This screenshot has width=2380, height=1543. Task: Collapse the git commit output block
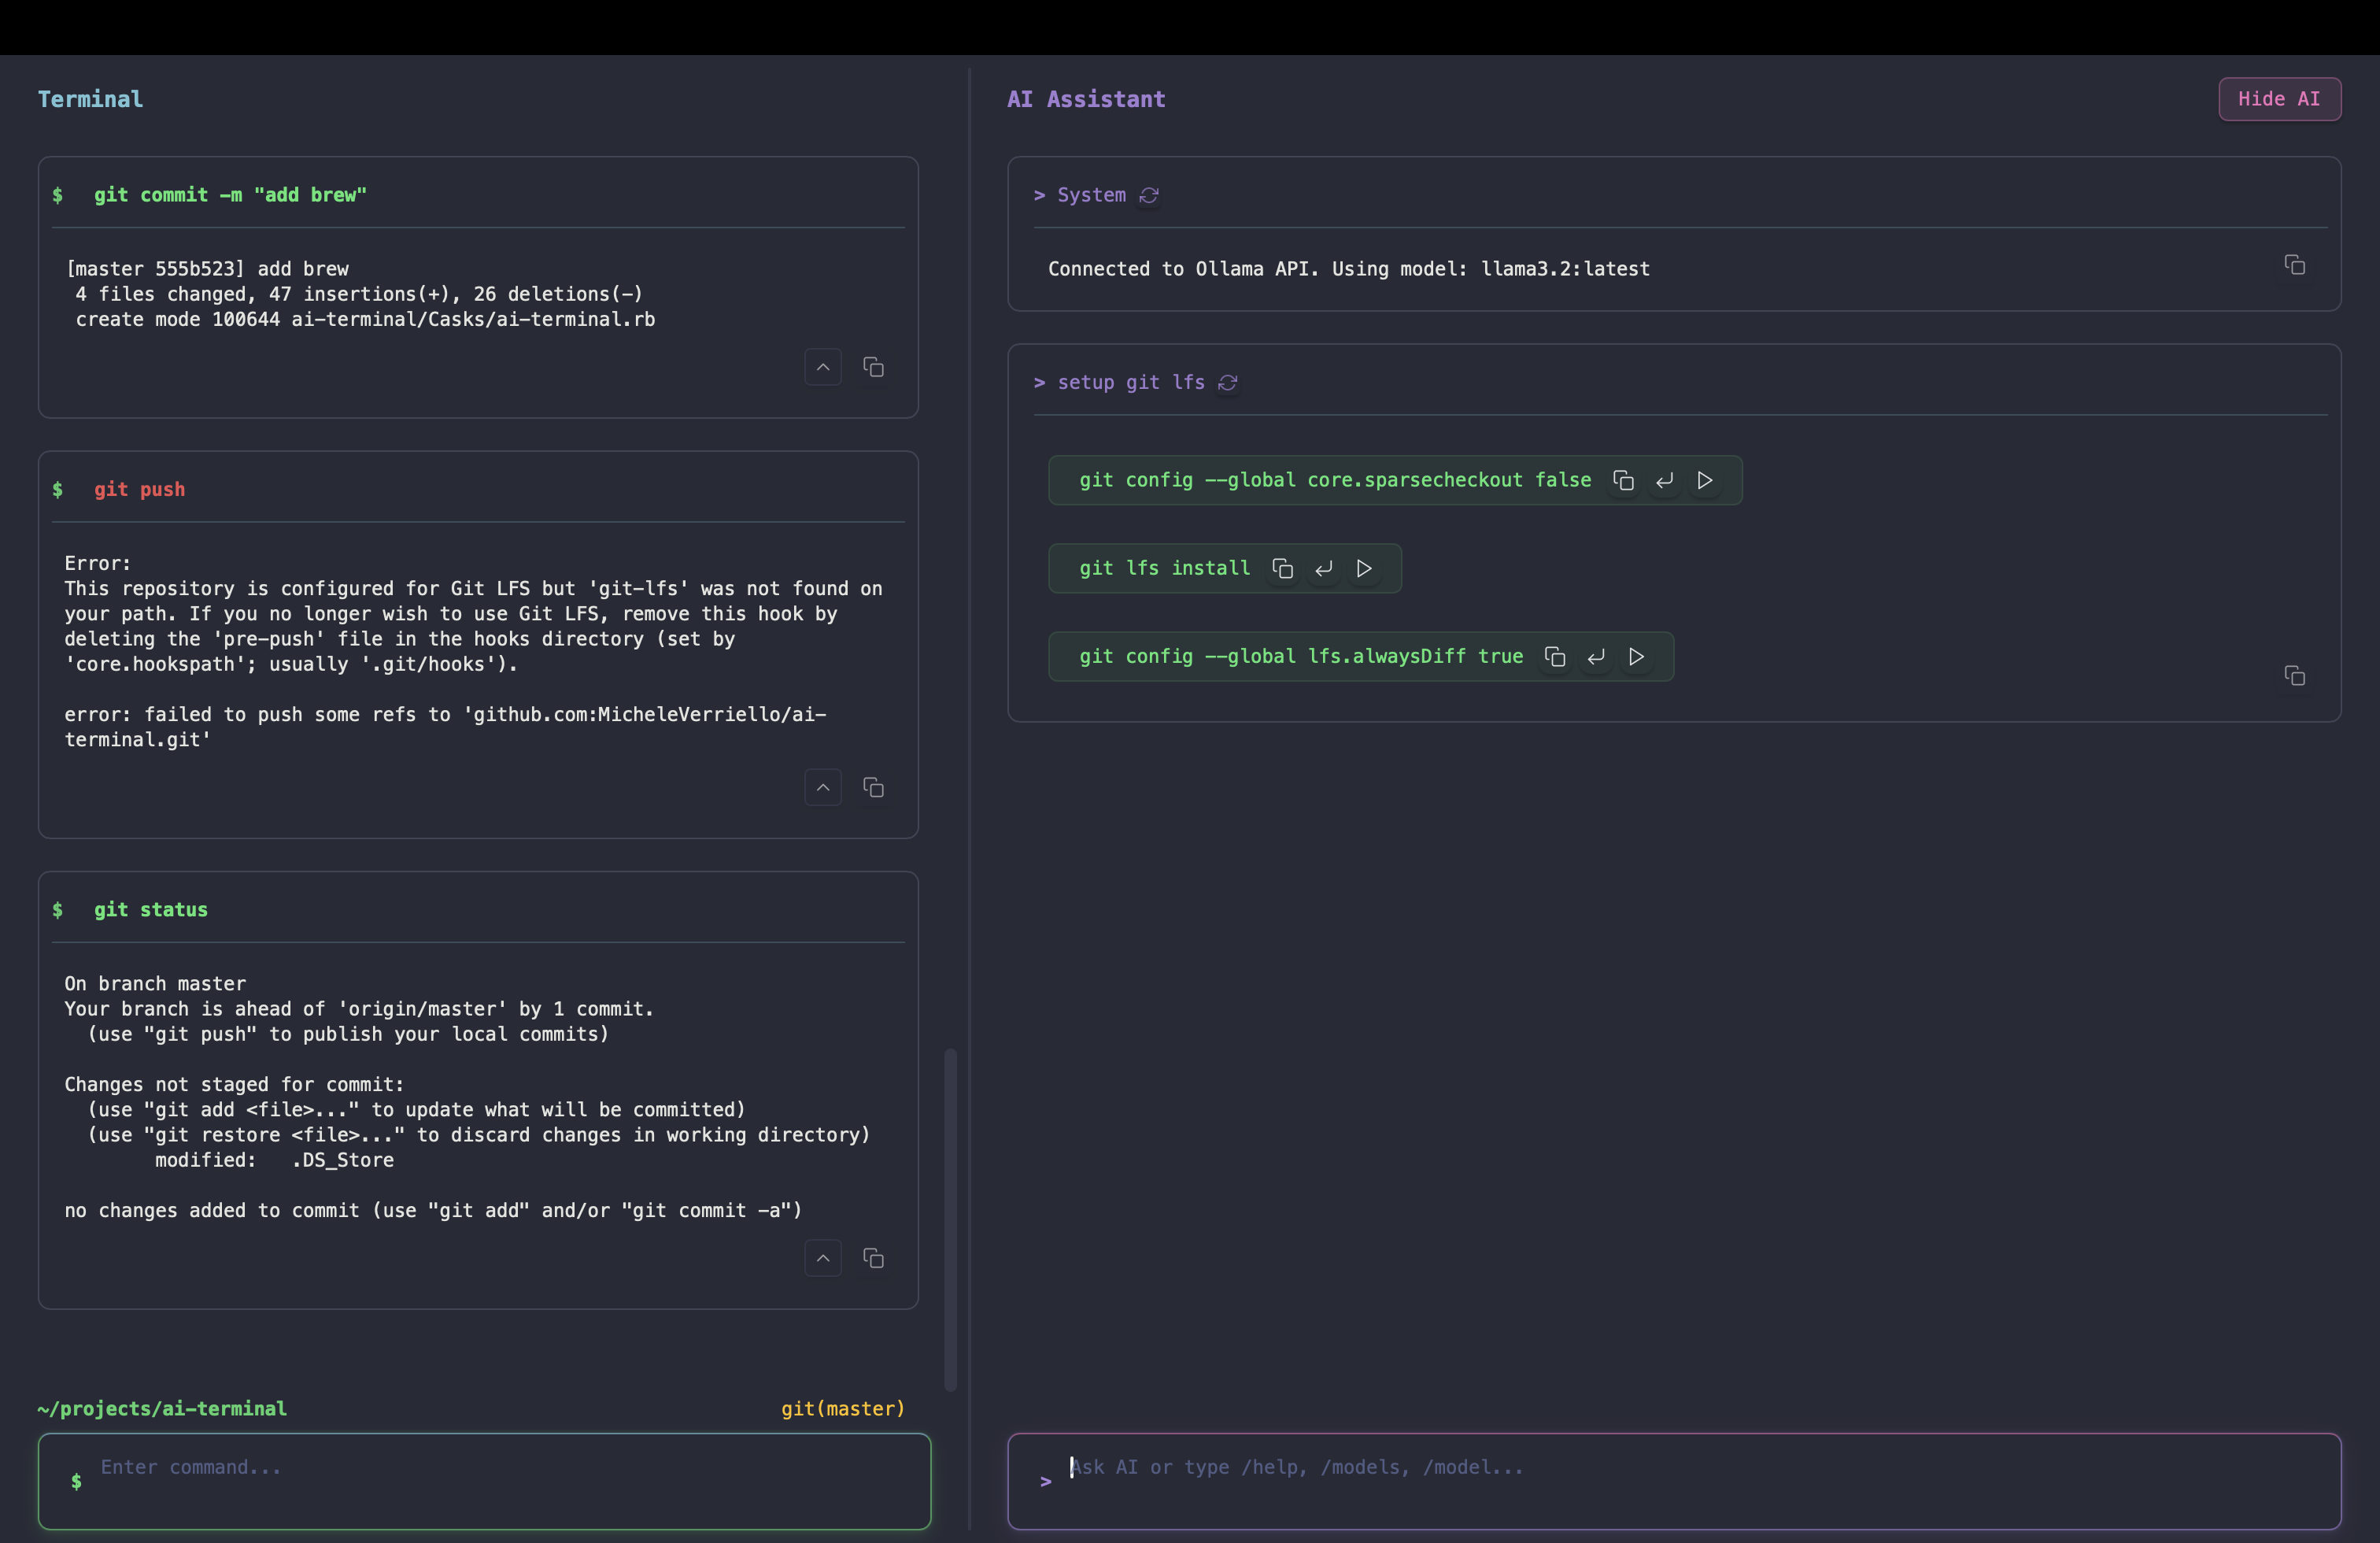(822, 366)
